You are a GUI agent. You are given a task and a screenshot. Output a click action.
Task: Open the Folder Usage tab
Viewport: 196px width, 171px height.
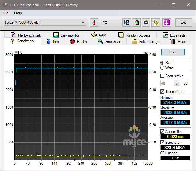point(145,41)
